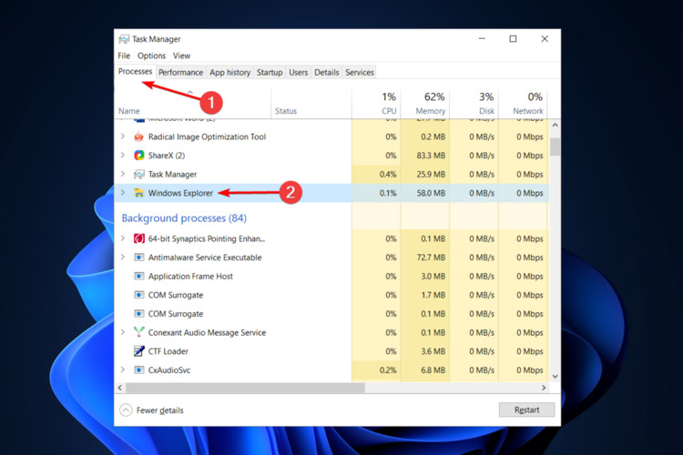683x455 pixels.
Task: Expand the CxAudioSvc process entry
Action: tap(124, 370)
